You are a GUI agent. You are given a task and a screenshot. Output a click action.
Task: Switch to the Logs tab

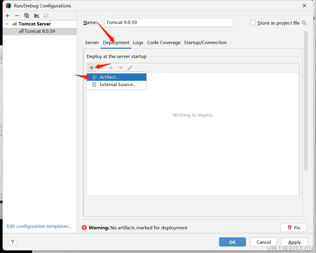pyautogui.click(x=138, y=43)
